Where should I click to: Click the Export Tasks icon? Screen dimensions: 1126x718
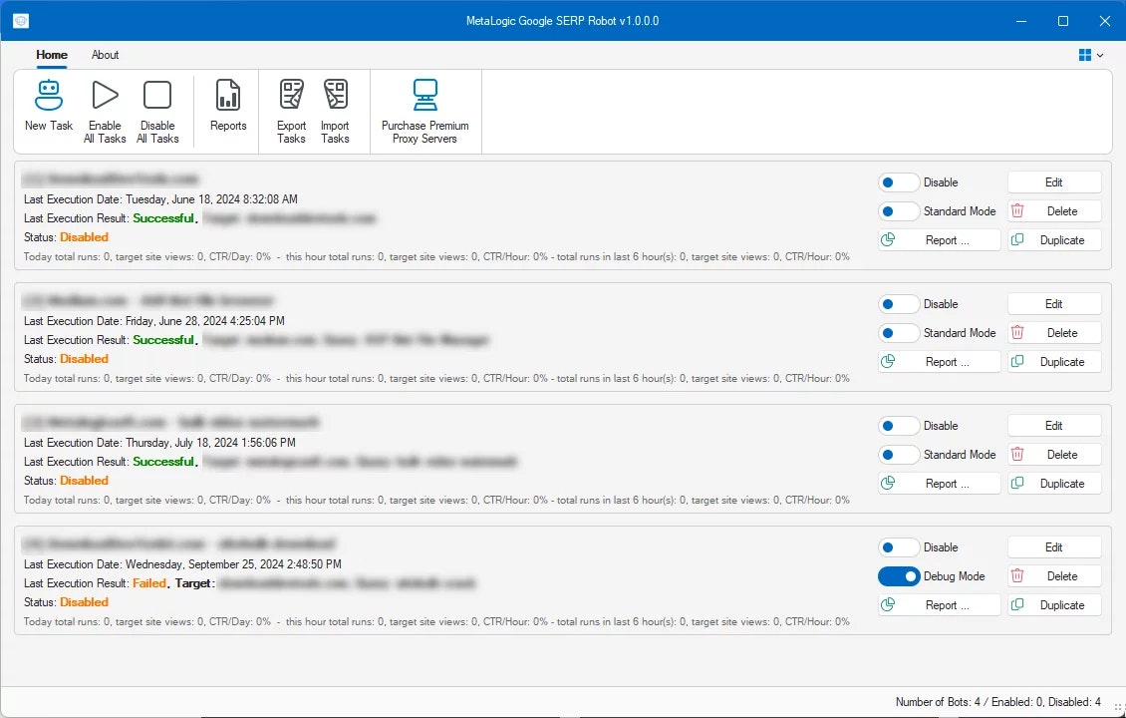291,95
